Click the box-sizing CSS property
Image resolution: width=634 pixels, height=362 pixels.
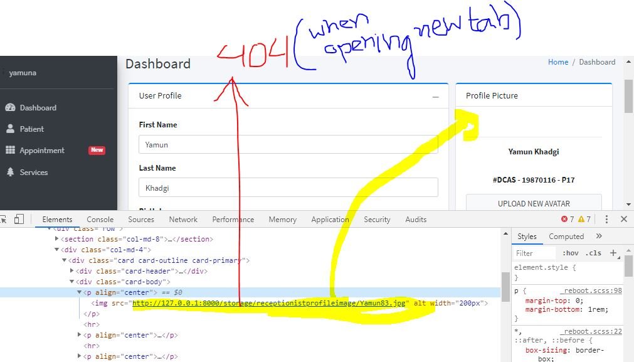(x=546, y=350)
